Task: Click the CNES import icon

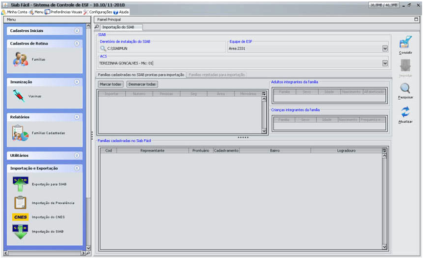Action: (x=21, y=217)
